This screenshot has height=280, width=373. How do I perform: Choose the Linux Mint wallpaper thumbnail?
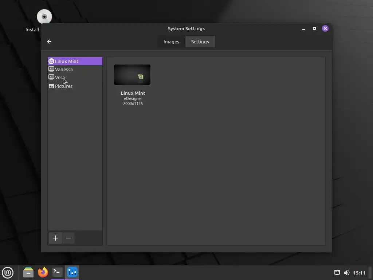pos(132,75)
